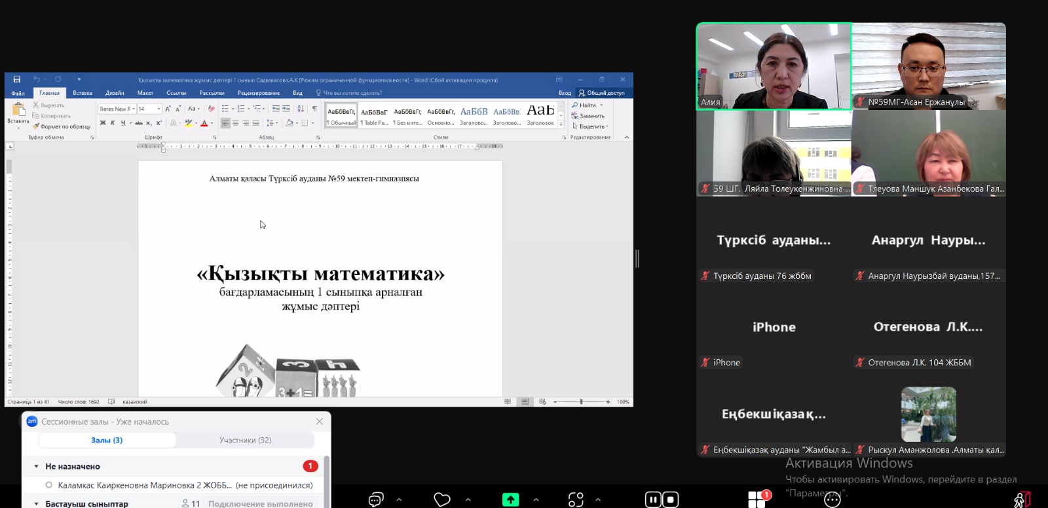The image size is (1048, 508).
Task: Collapse the Бастауыш сыныптар room
Action: pyautogui.click(x=36, y=504)
